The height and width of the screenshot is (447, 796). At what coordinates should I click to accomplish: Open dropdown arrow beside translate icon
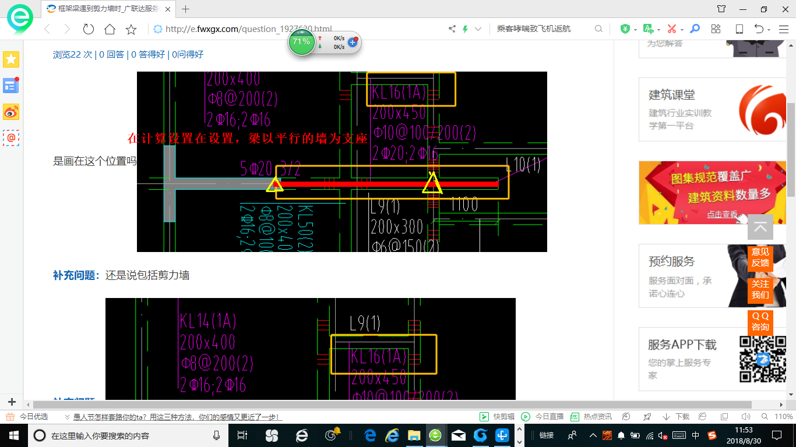click(658, 30)
